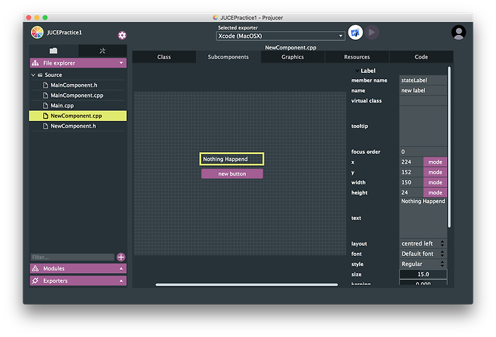Click the focus order field
The width and height of the screenshot is (496, 337).
tap(423, 151)
